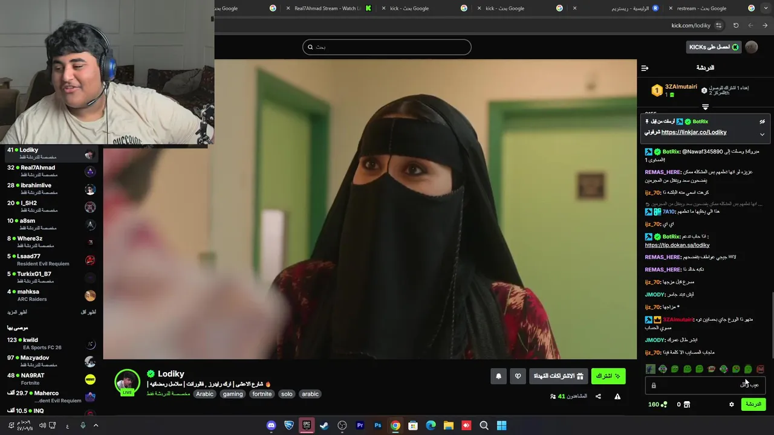Collapse the chat panel arrow icon
The image size is (774, 435).
(645, 68)
